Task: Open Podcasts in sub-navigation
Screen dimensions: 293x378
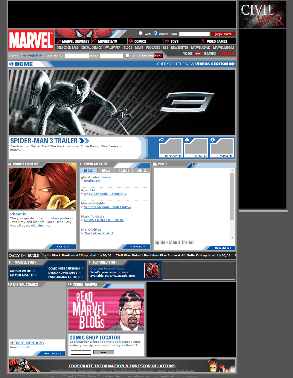Action: [153, 48]
